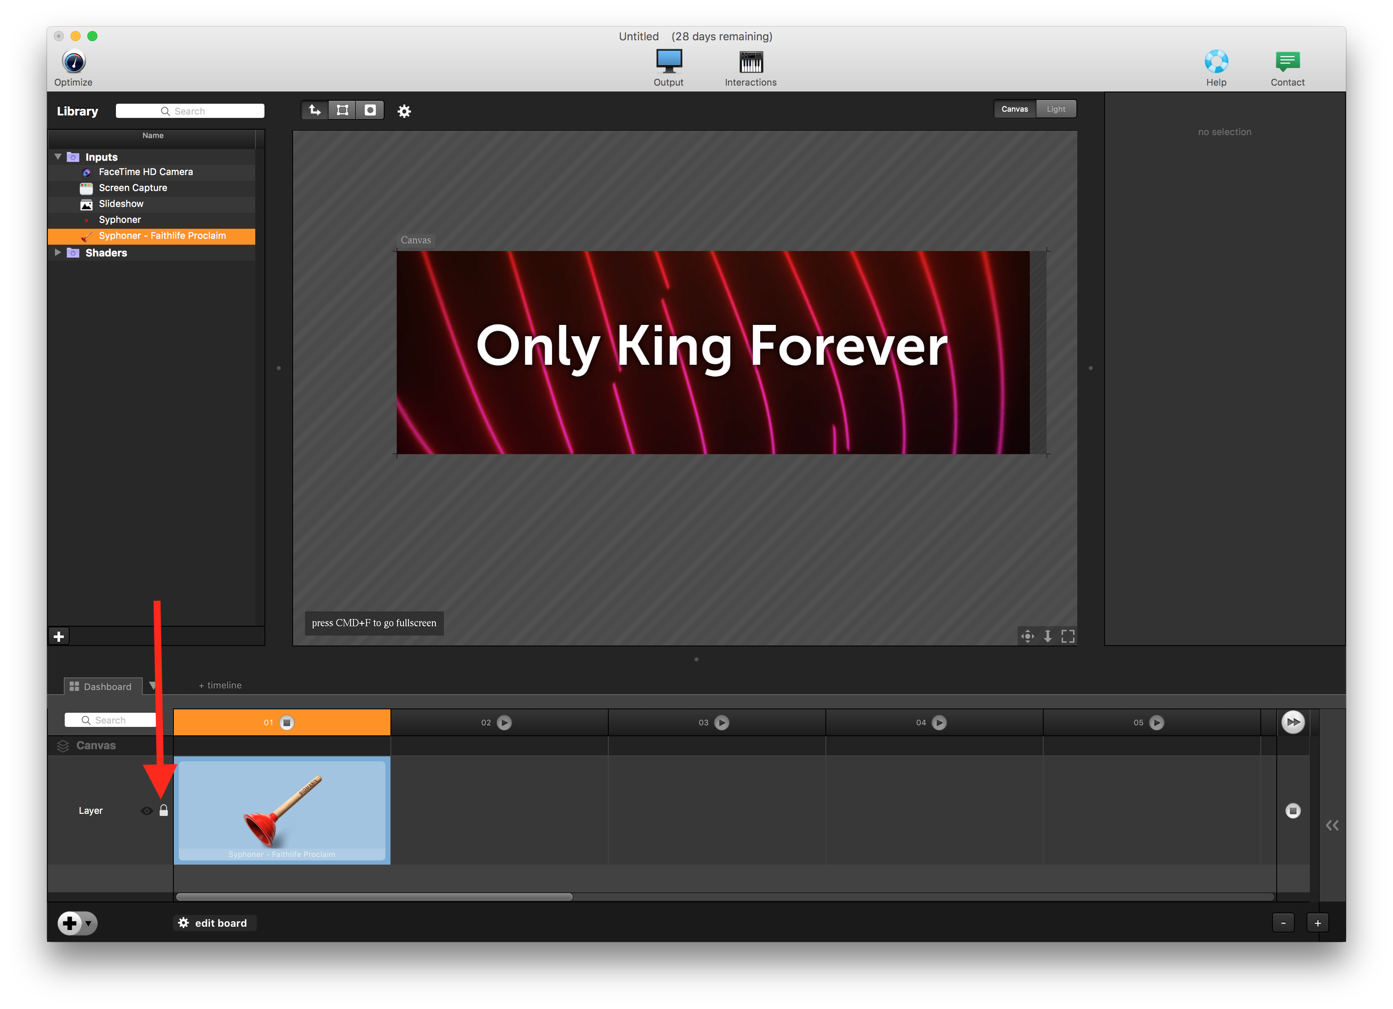The width and height of the screenshot is (1393, 1009).
Task: Add a new timeline tab
Action: (x=220, y=685)
